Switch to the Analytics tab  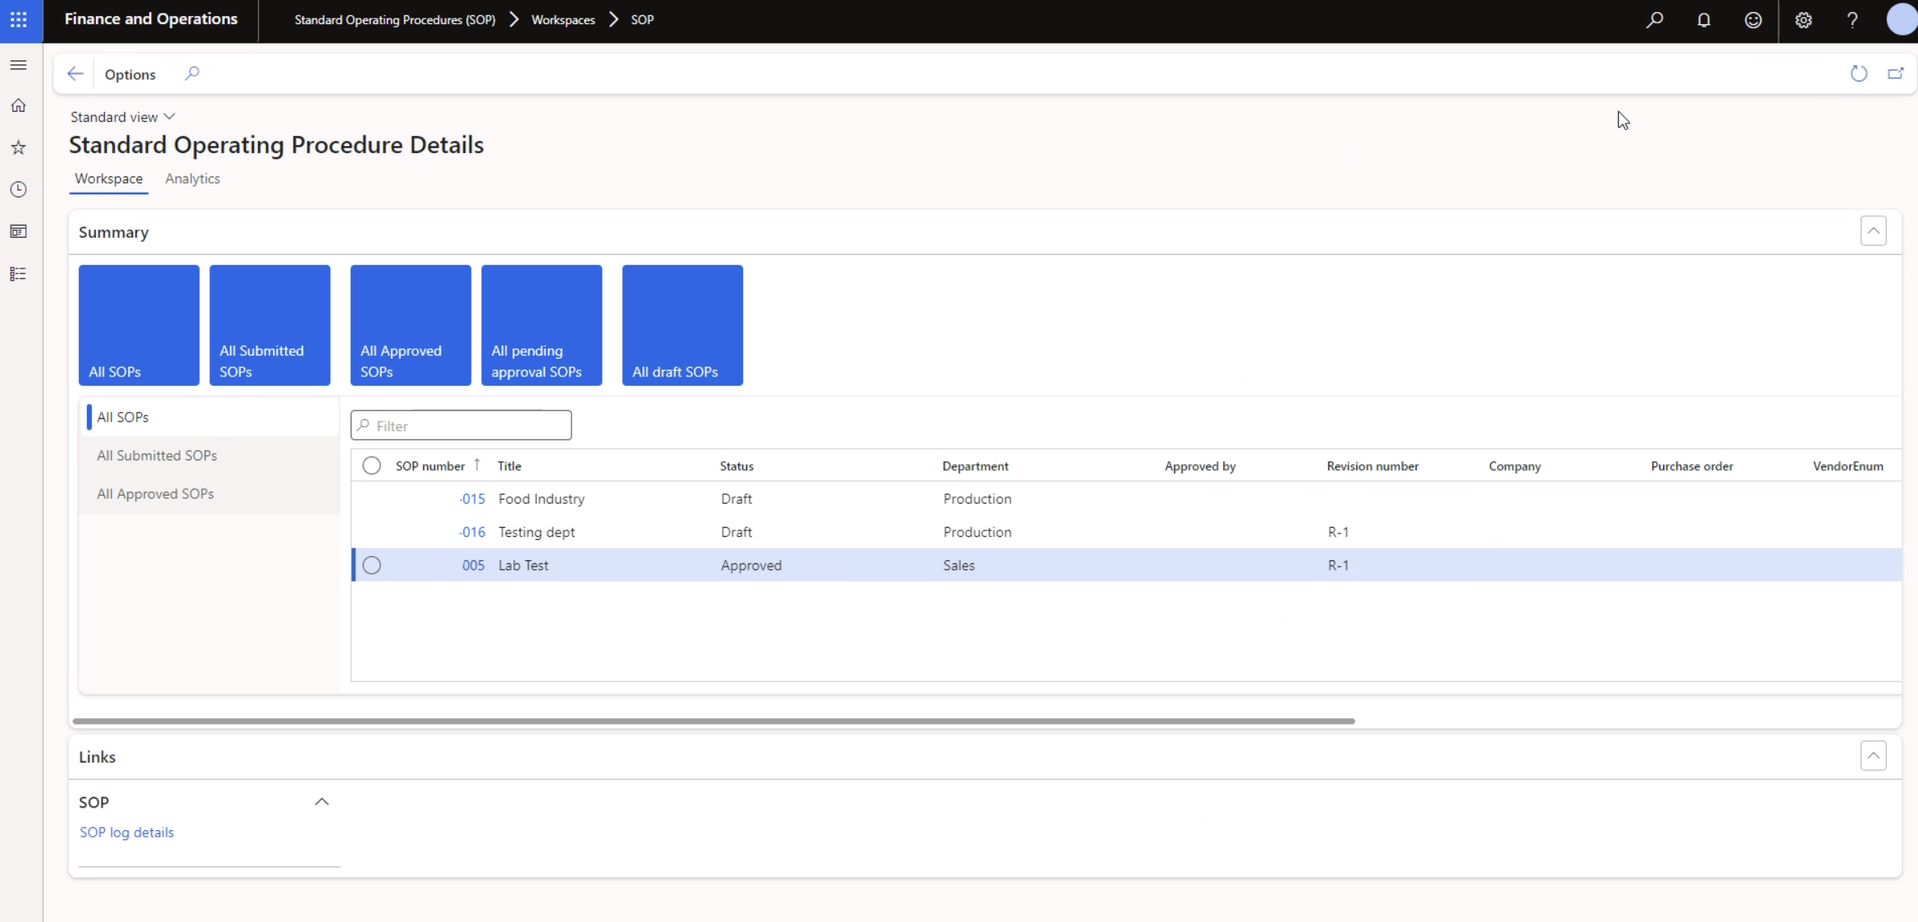click(193, 179)
